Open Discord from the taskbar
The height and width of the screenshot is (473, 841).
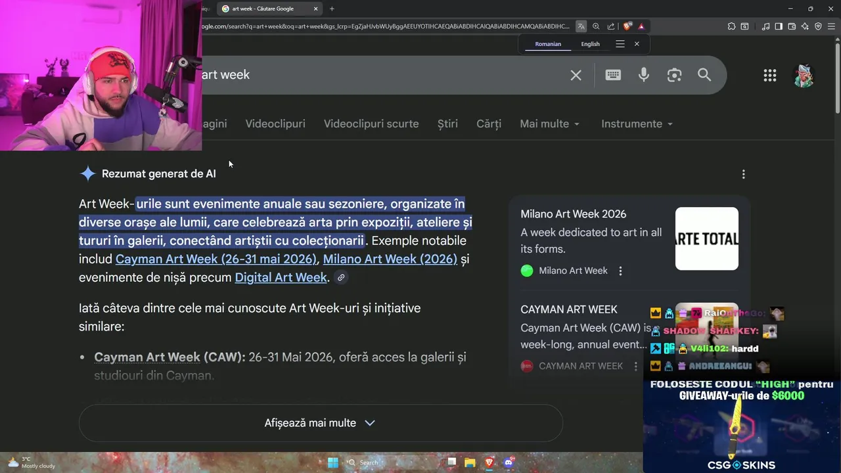click(x=508, y=462)
